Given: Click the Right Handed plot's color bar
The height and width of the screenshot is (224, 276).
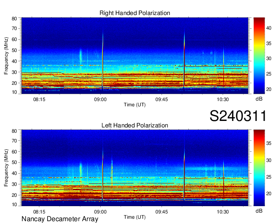Looking at the screenshot, I should 259,56.
